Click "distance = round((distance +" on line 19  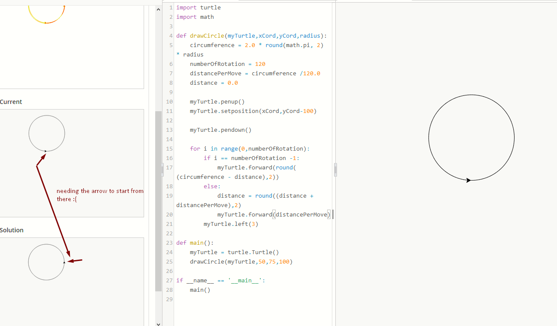tap(265, 196)
